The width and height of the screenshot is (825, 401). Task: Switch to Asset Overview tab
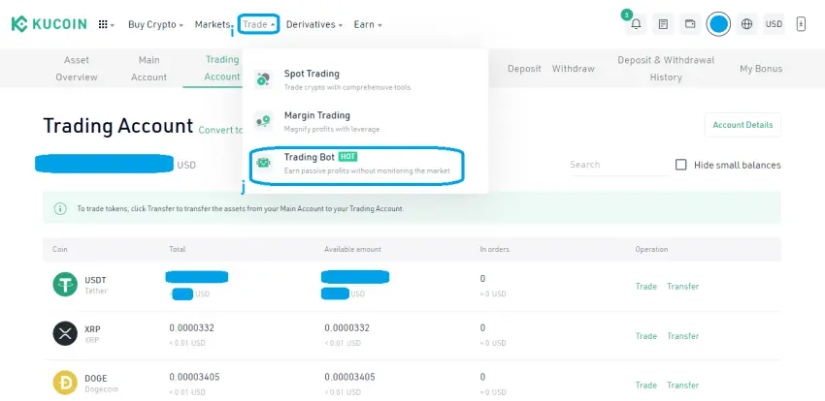[x=77, y=68]
